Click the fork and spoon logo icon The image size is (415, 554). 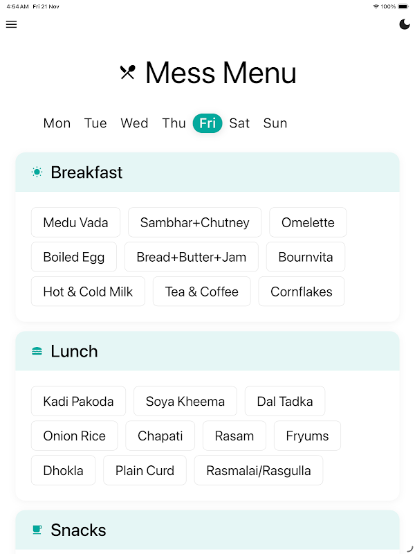pos(127,72)
